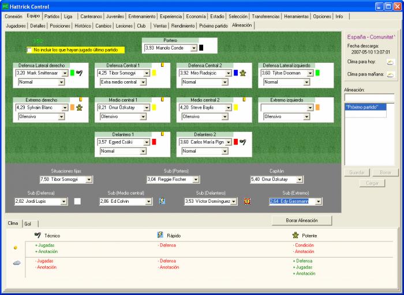The width and height of the screenshot is (404, 295).
Task: Click the cloud weather icon in Clima table
Action: pyautogui.click(x=17, y=263)
